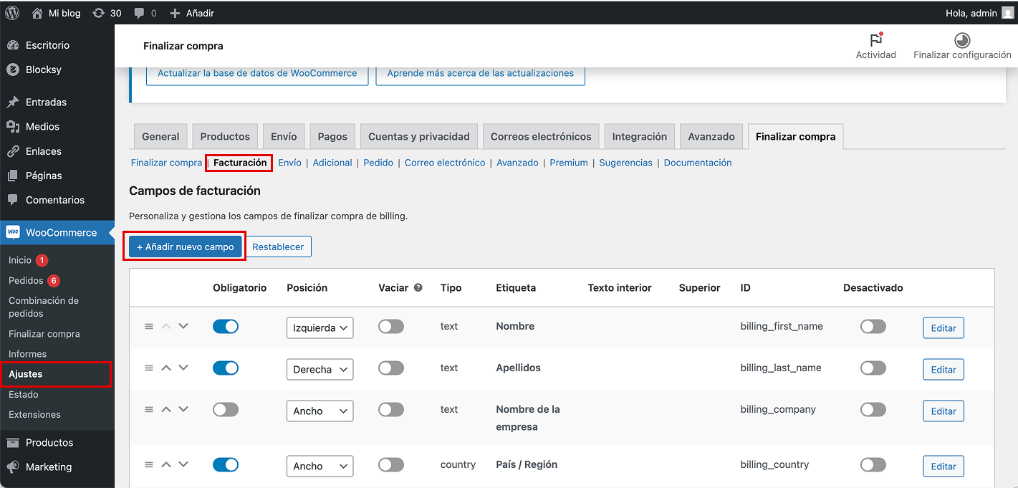Click the drag handle of Nombre row

coord(149,326)
